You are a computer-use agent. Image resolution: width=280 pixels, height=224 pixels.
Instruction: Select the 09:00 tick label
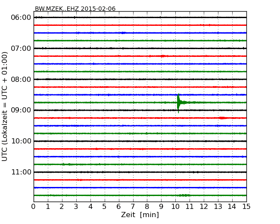click(x=21, y=110)
